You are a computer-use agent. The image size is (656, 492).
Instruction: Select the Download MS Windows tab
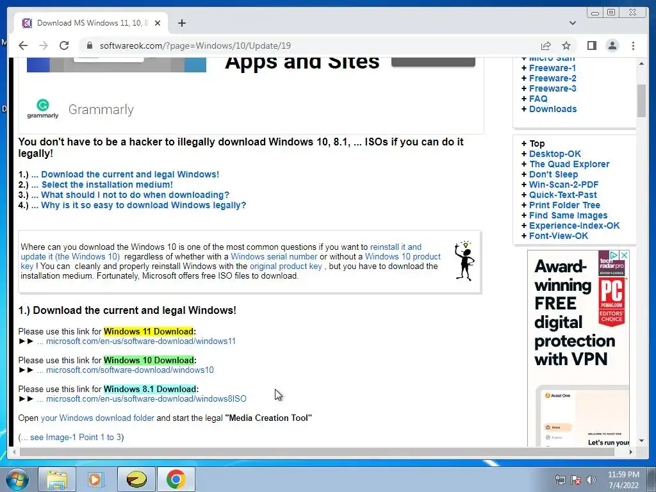point(91,23)
